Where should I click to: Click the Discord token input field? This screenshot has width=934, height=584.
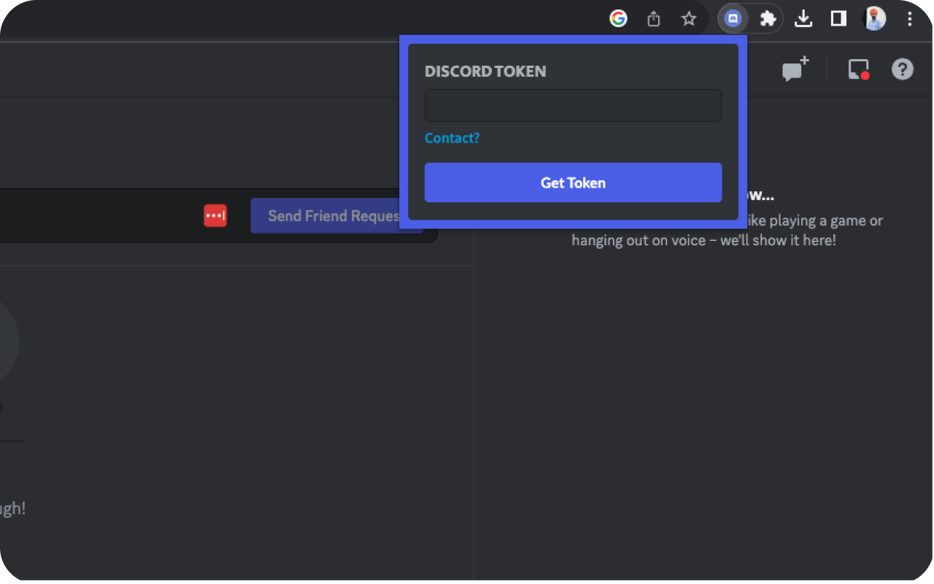point(573,104)
